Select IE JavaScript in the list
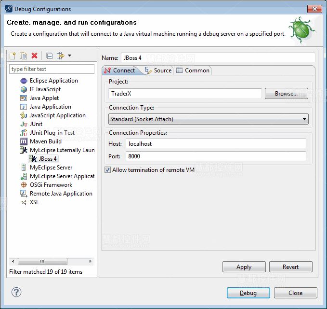 (45, 89)
